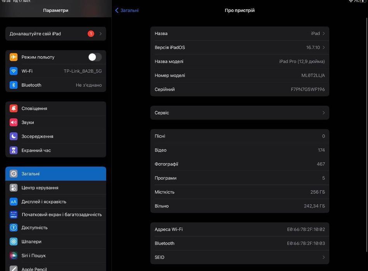Open the Дисплей і яскравість AA icon

pyautogui.click(x=13, y=201)
